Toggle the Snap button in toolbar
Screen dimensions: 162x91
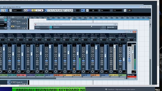(87, 10)
